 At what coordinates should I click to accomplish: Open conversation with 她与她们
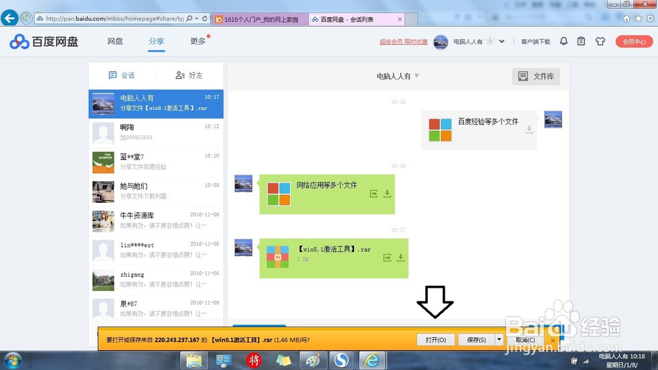[156, 192]
